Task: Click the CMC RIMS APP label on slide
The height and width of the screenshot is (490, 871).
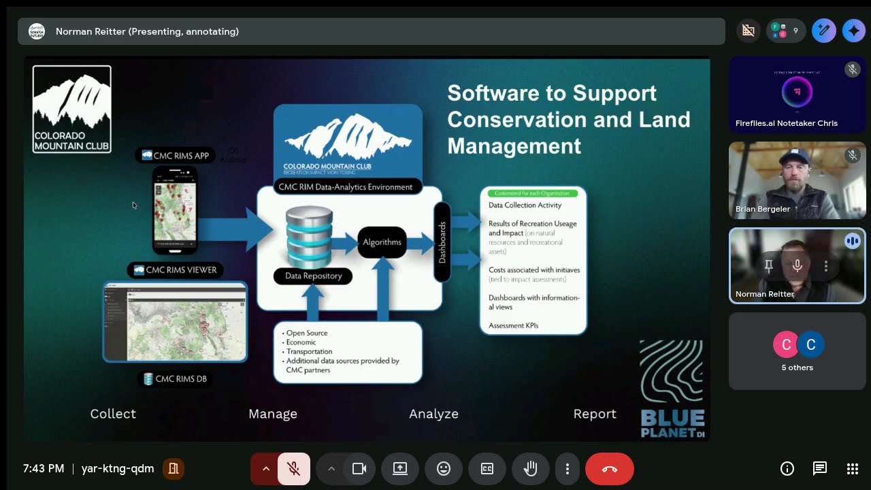Action: 176,156
